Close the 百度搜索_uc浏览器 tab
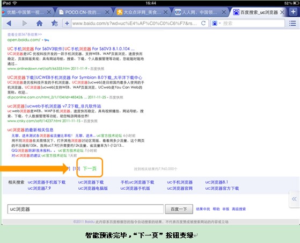This screenshot has height=243, width=300. point(282,12)
